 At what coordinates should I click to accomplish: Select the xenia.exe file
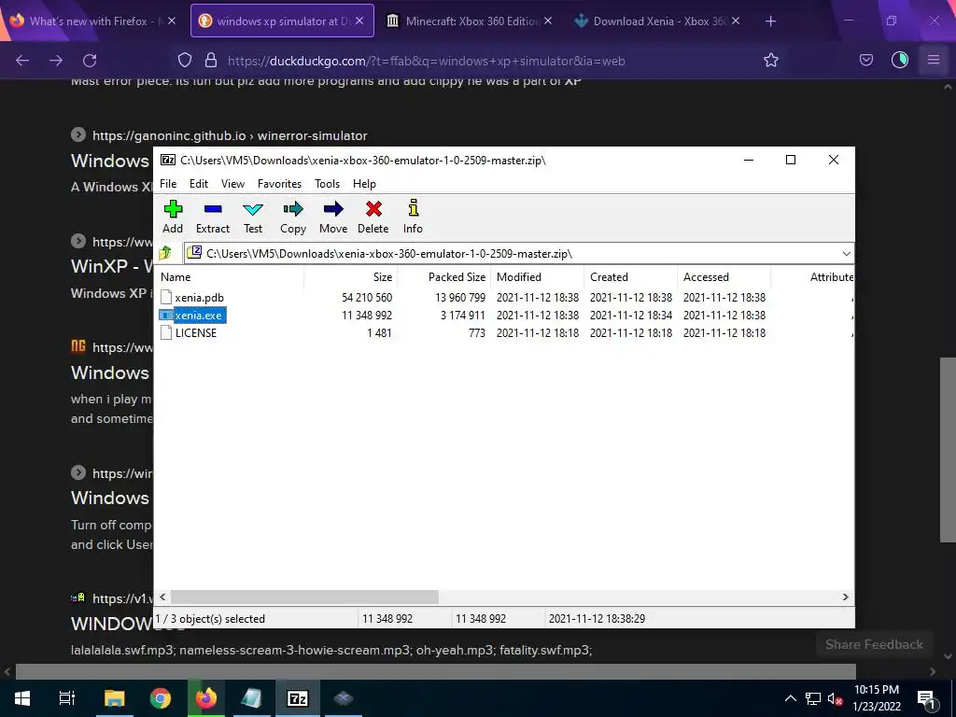199,316
